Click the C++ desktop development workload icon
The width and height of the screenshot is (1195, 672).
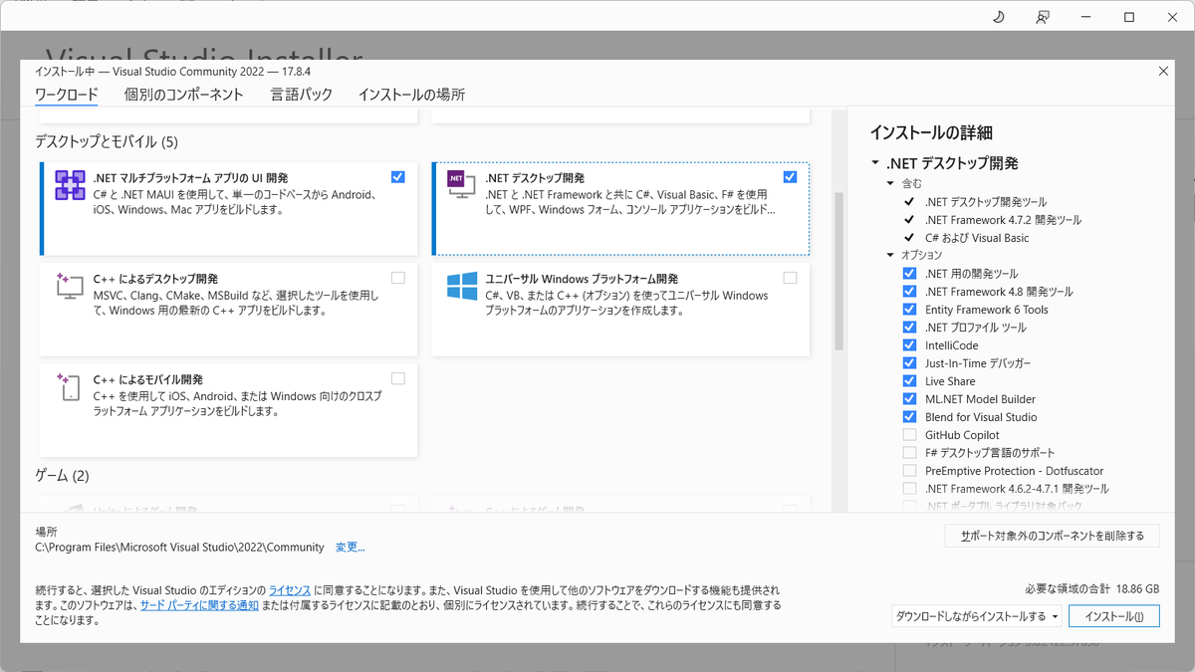point(70,286)
